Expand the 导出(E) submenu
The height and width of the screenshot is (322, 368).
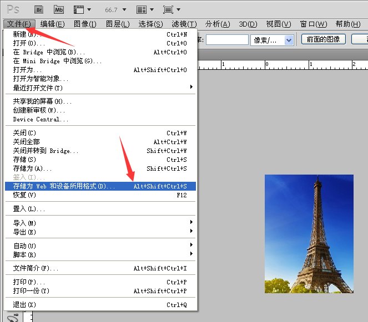click(x=100, y=232)
